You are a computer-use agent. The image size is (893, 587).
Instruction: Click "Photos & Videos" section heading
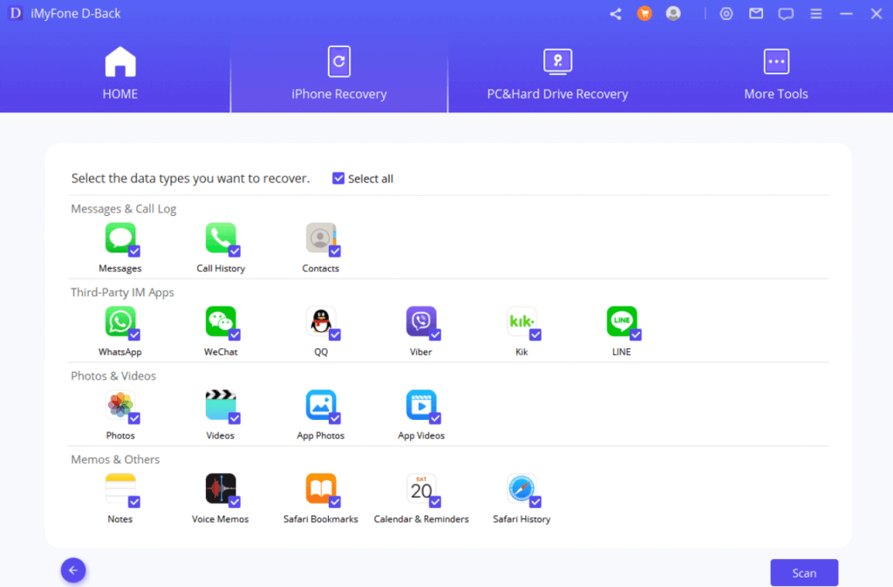coord(113,376)
